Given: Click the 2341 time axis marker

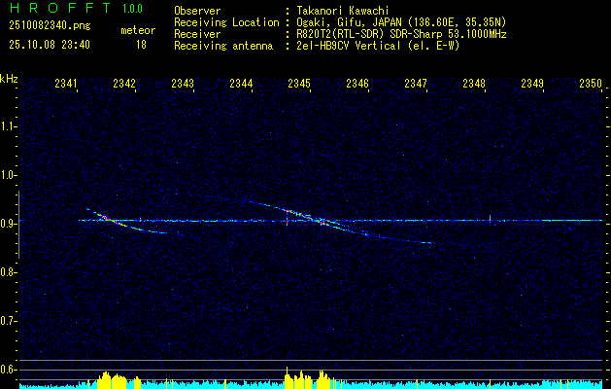Looking at the screenshot, I should 66,83.
